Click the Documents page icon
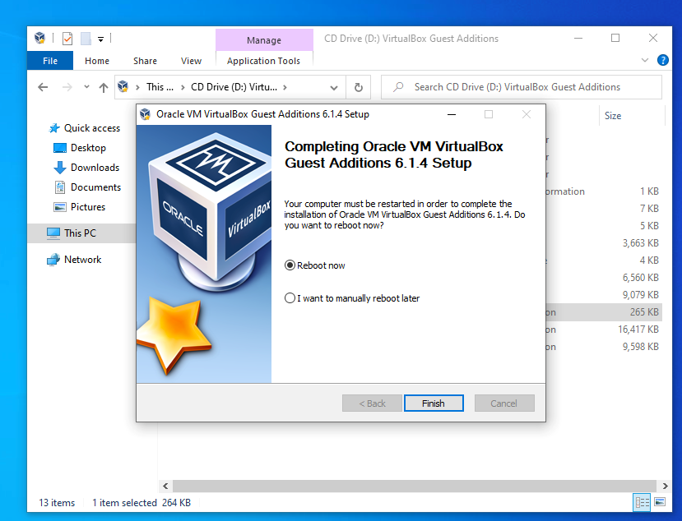Viewport: 682px width, 521px height. 59,187
